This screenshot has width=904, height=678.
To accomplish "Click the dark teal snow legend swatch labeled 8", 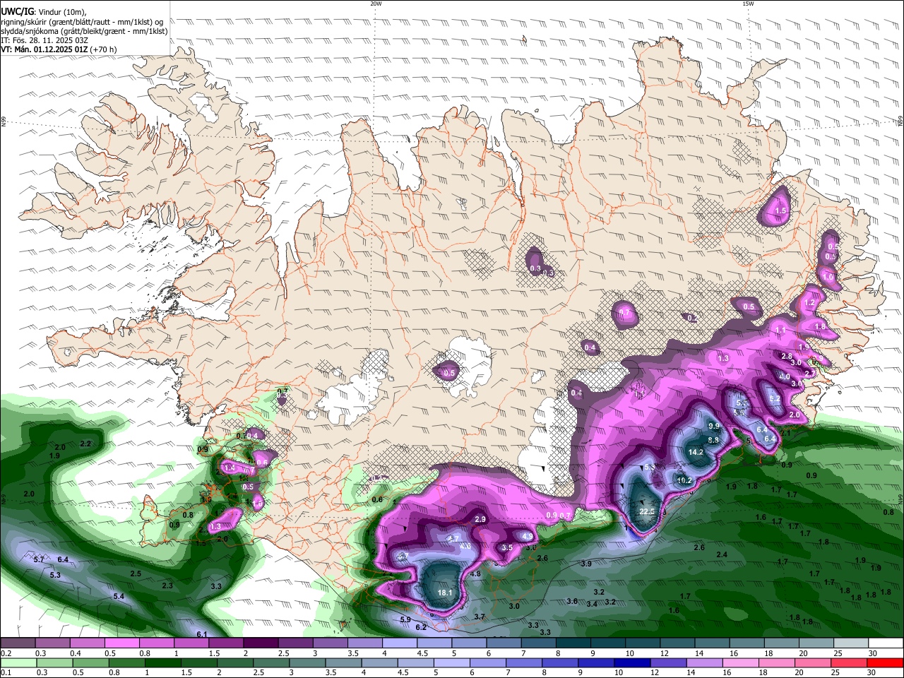I will (572, 643).
